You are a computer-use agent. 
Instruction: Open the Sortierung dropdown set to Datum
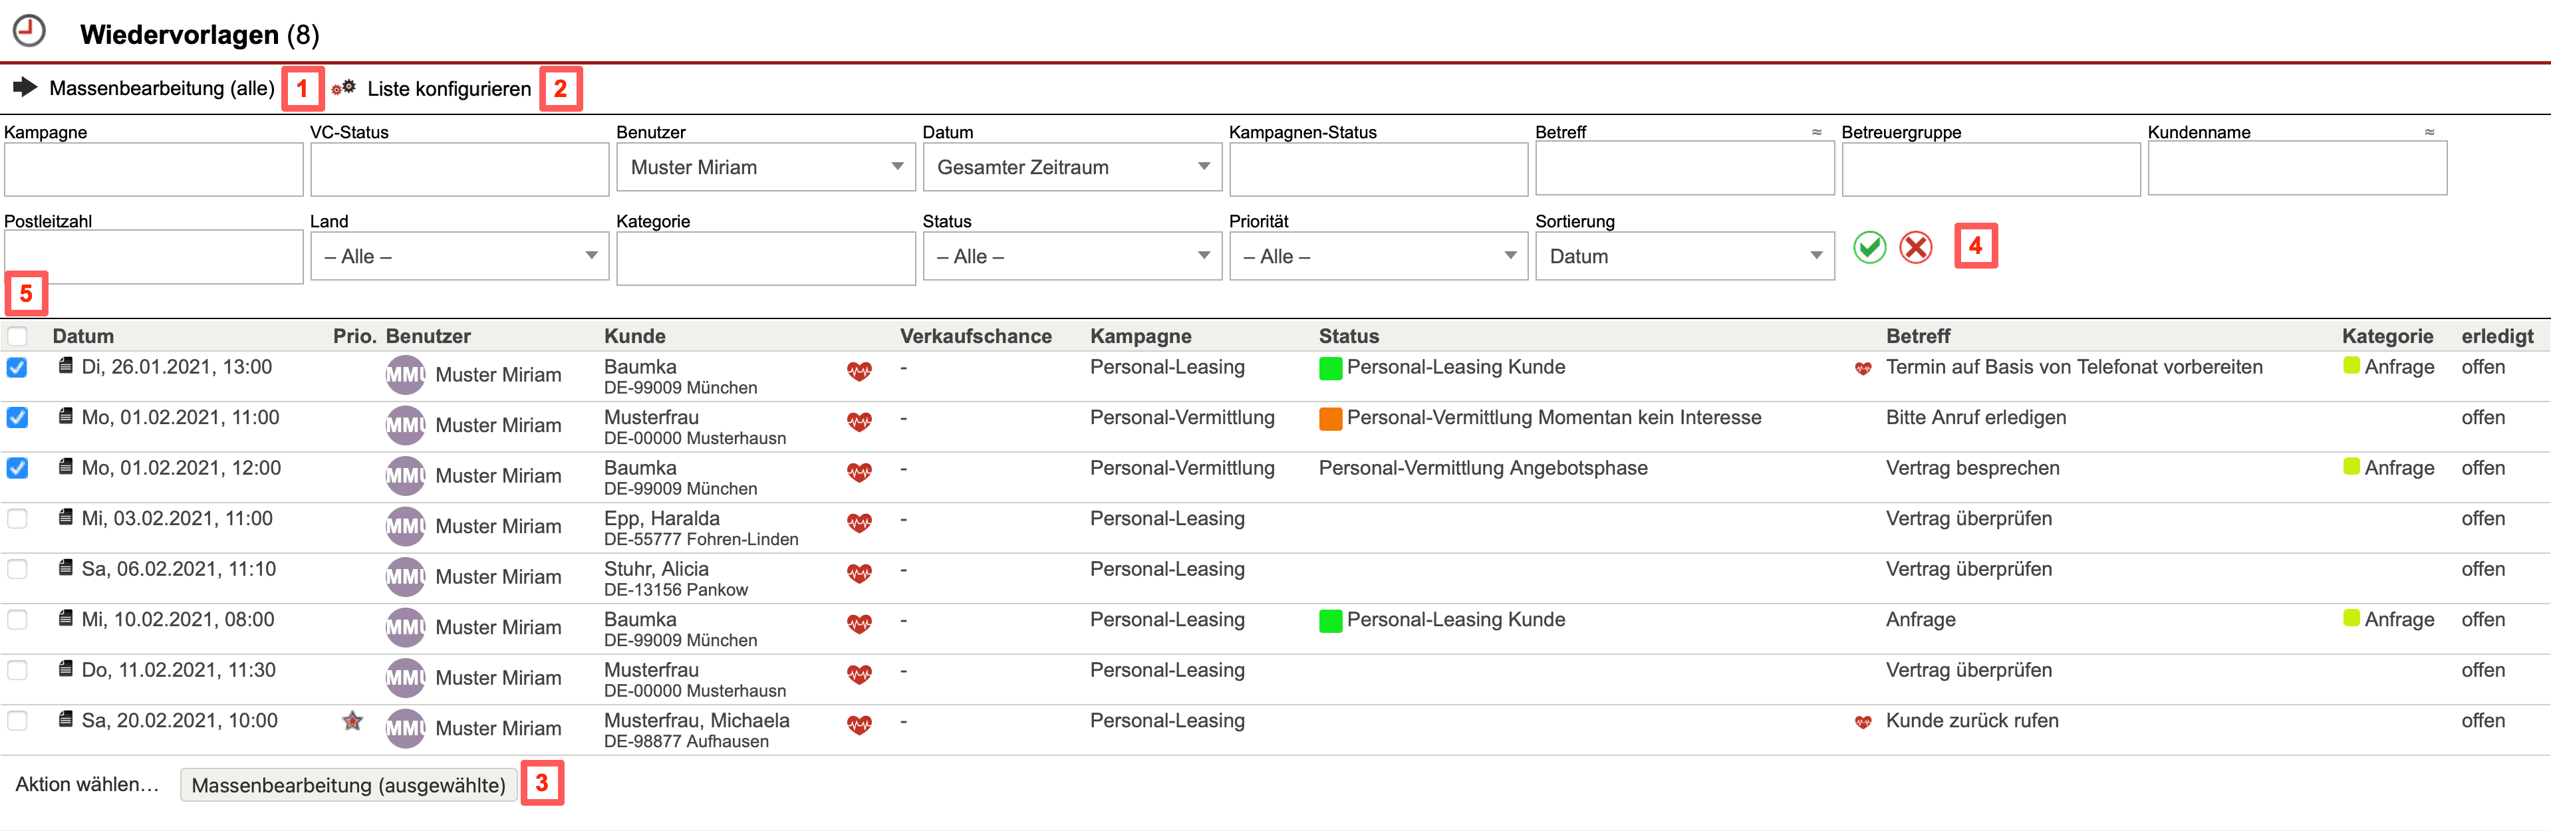[x=1684, y=257]
